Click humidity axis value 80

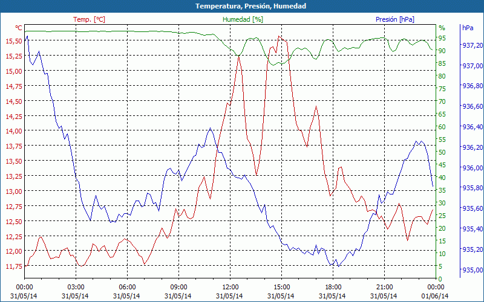442,76
